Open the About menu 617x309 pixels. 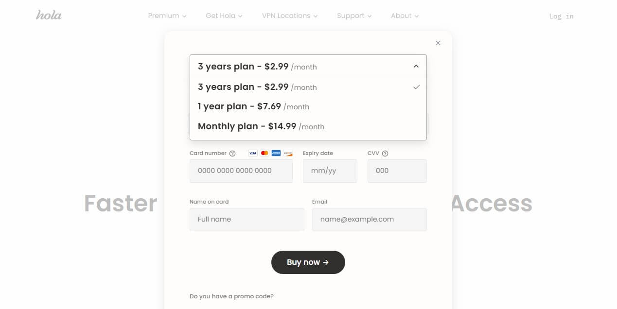[404, 15]
